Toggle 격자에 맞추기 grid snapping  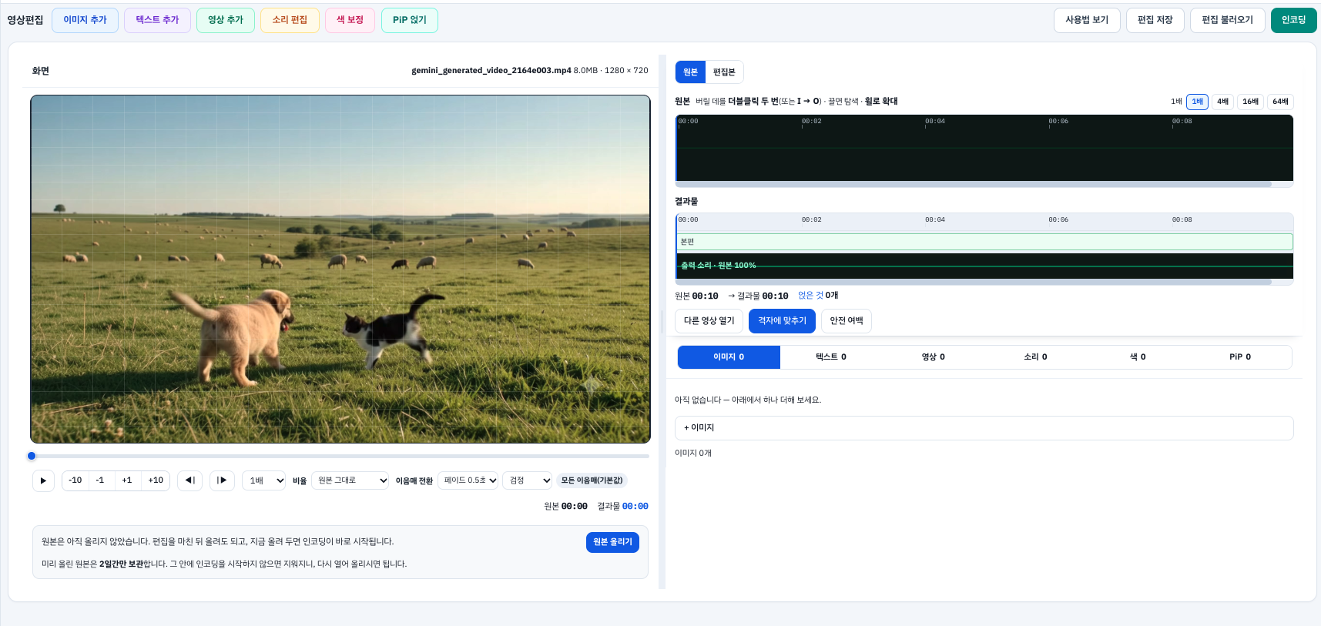point(782,321)
